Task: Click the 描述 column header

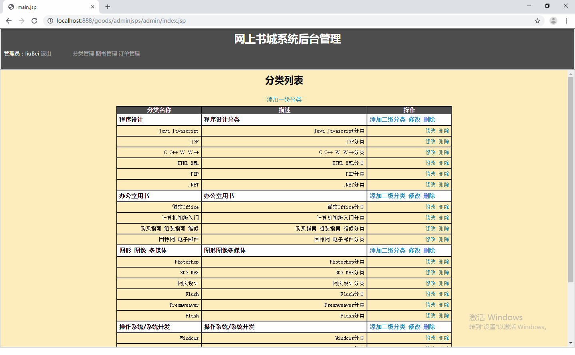Action: [284, 110]
